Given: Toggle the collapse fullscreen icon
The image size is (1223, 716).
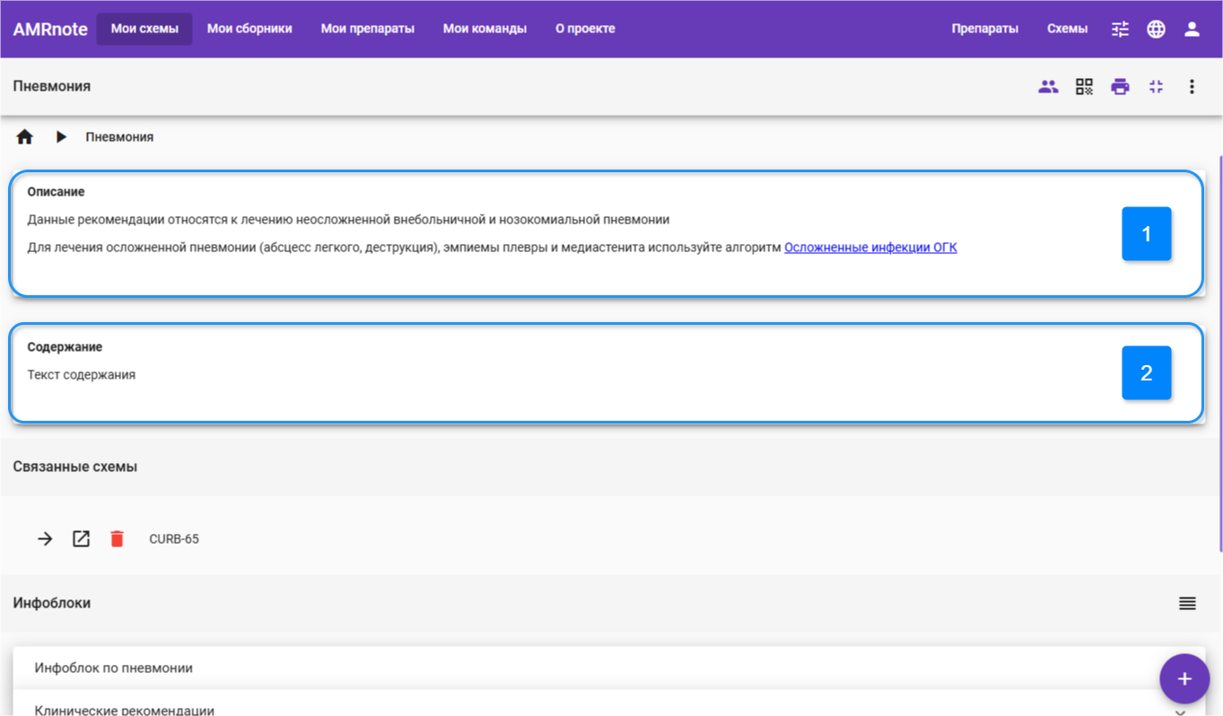Looking at the screenshot, I should 1156,87.
